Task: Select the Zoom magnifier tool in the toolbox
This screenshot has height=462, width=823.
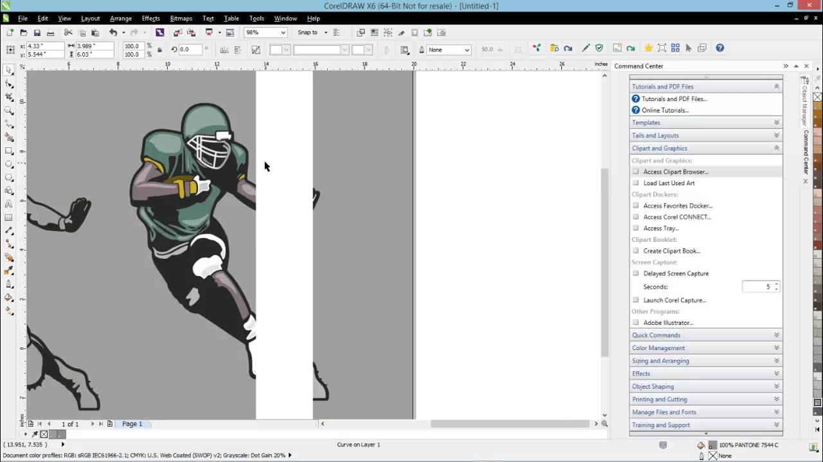Action: [x=9, y=111]
